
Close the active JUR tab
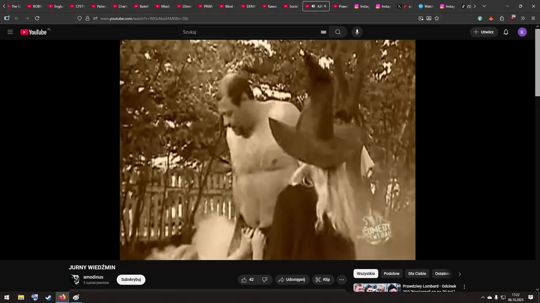point(325,6)
